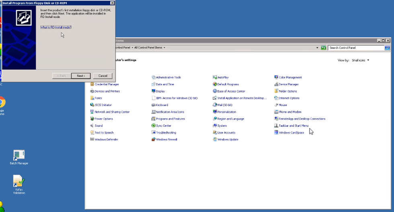This screenshot has width=394, height=212.
Task: Expand the address bar history dropdown
Action: [317, 48]
